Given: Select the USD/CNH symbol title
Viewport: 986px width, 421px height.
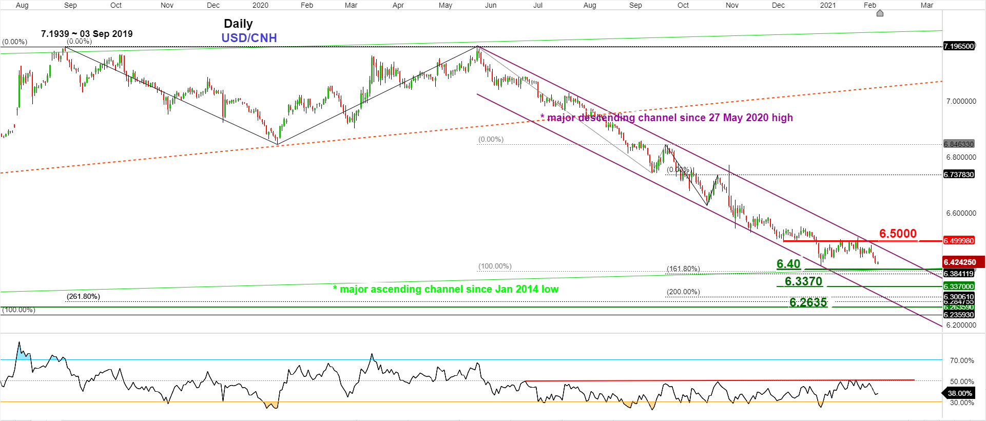Looking at the screenshot, I should coord(249,38).
